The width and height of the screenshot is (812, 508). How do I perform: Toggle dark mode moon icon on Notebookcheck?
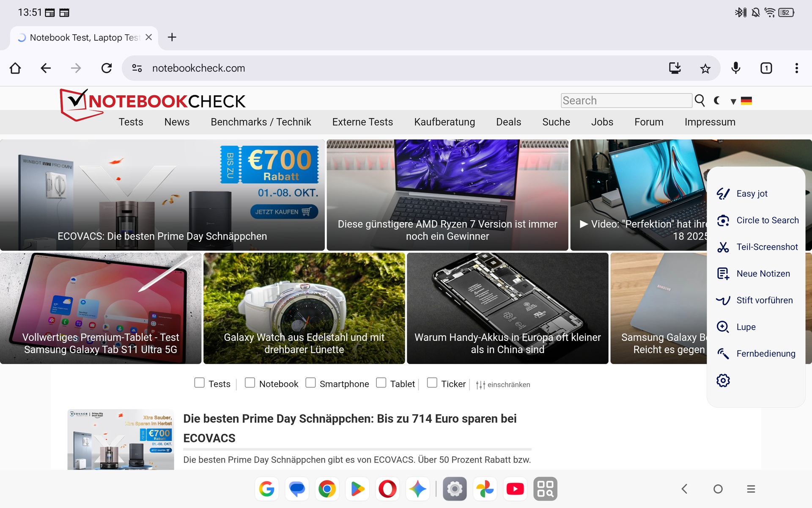click(x=717, y=100)
